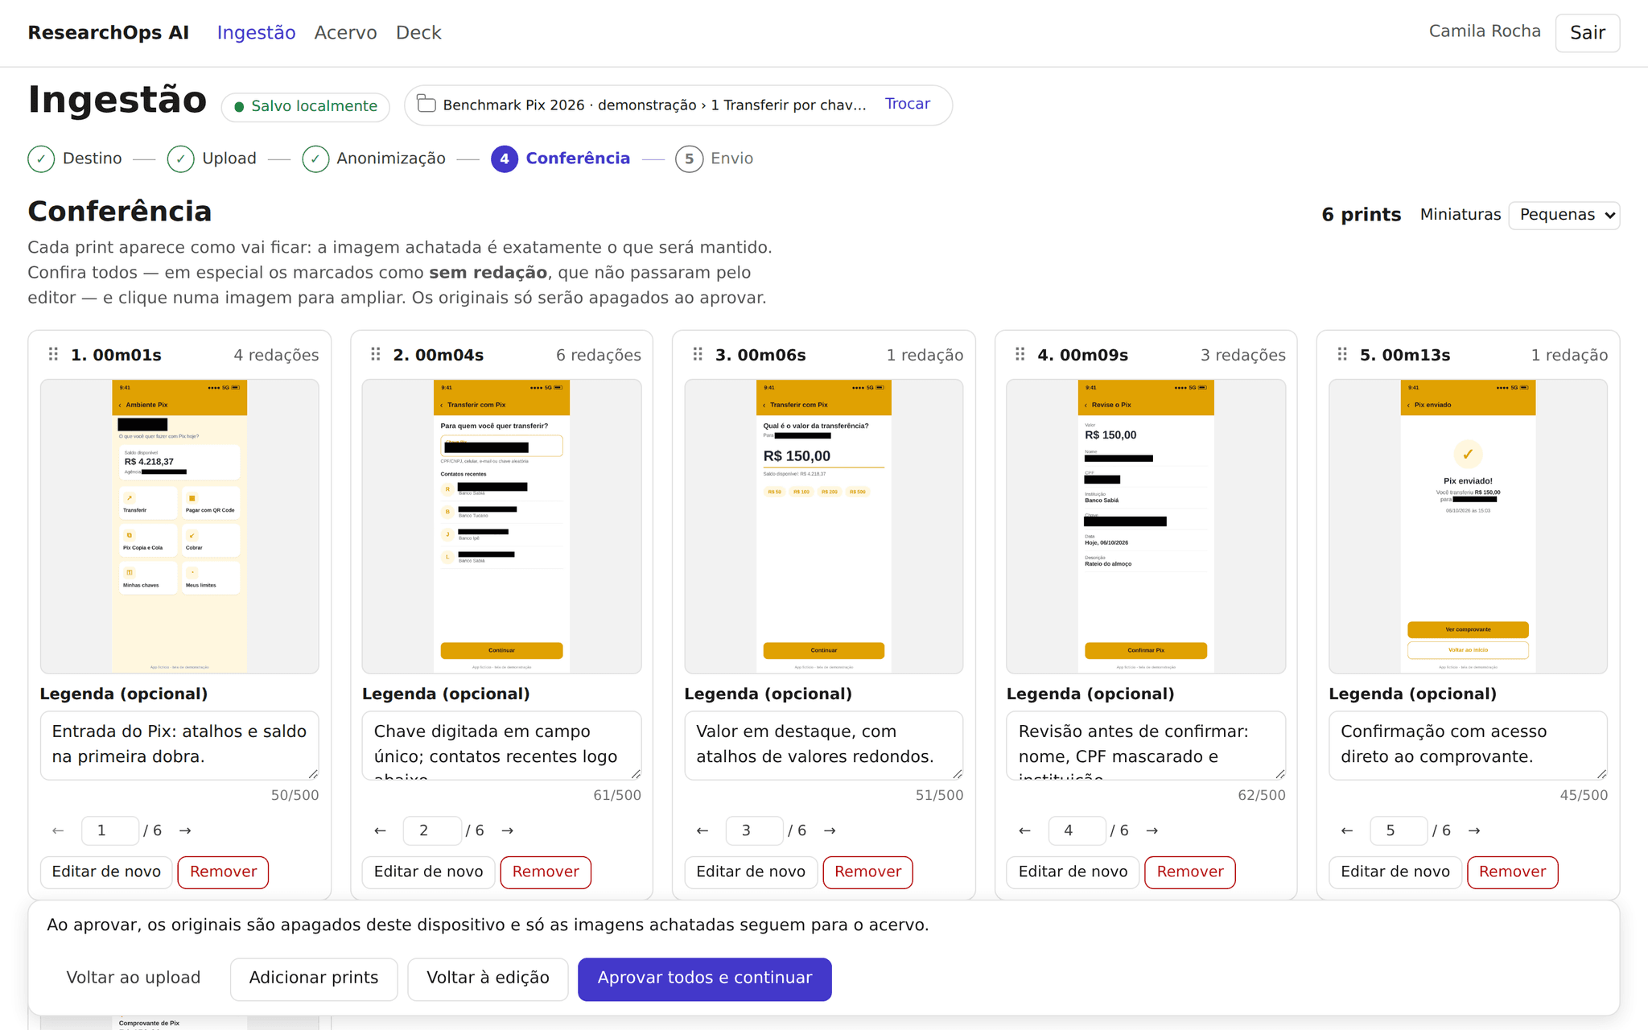Click Adicionar prints
Image resolution: width=1648 pixels, height=1030 pixels.
(x=314, y=978)
